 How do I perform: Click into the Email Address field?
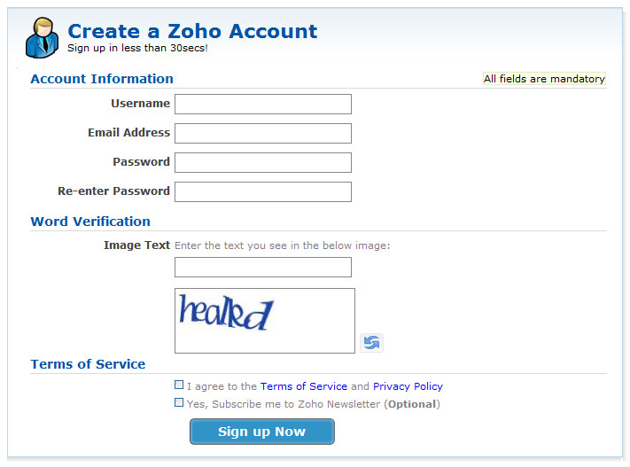(x=263, y=134)
